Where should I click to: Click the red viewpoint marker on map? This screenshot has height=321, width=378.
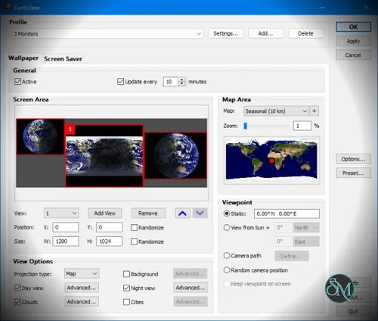tap(271, 160)
